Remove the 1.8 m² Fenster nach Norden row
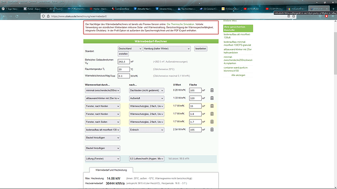 click(212, 114)
